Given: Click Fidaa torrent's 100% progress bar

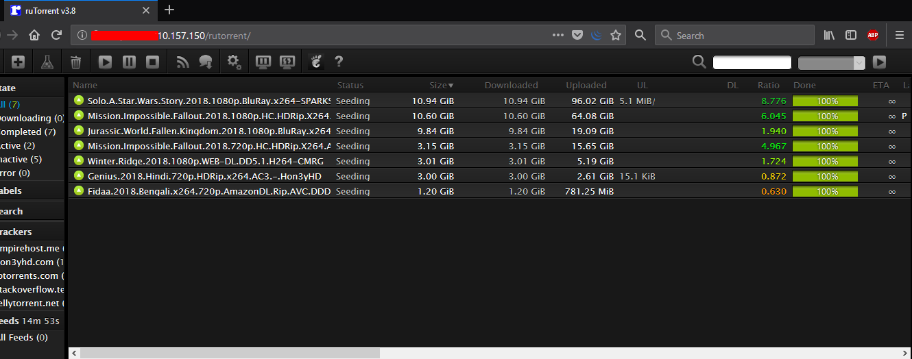Looking at the screenshot, I should coord(826,191).
